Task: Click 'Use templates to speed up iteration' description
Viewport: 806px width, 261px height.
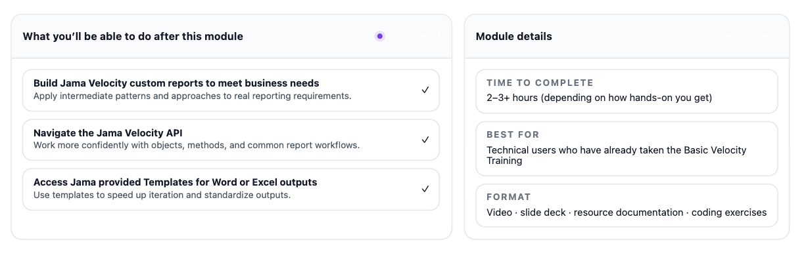Action: [162, 195]
